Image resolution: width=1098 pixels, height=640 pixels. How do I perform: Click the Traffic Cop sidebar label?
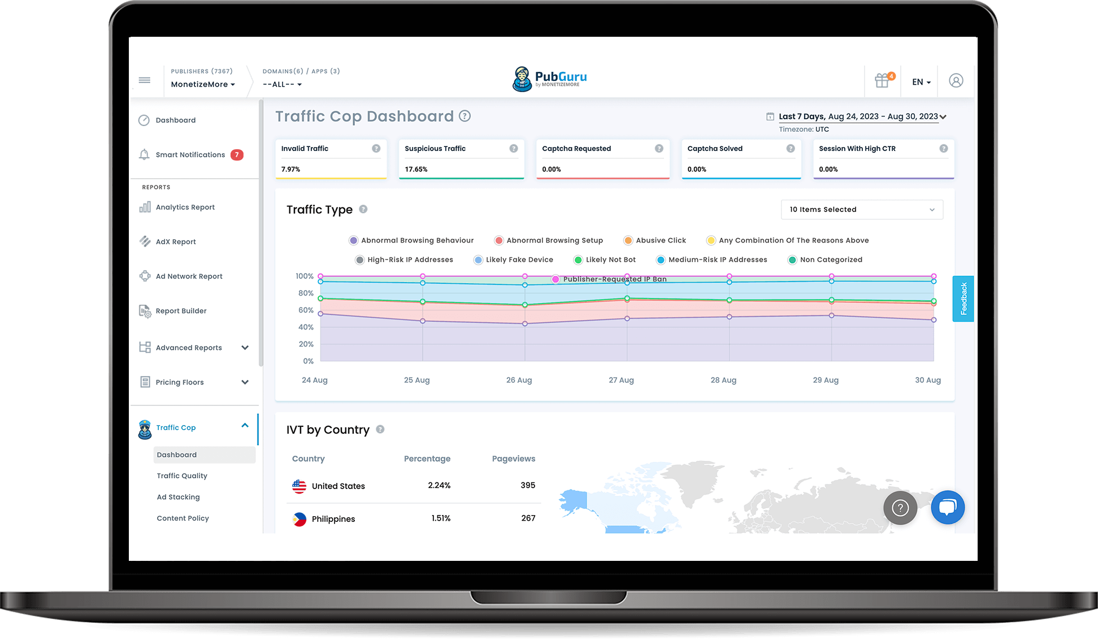click(x=176, y=427)
